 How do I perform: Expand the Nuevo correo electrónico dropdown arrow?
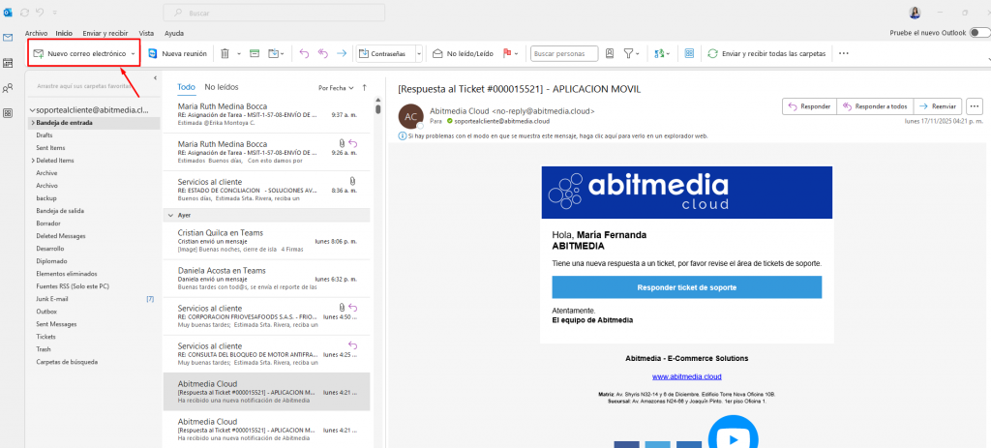[x=133, y=53]
